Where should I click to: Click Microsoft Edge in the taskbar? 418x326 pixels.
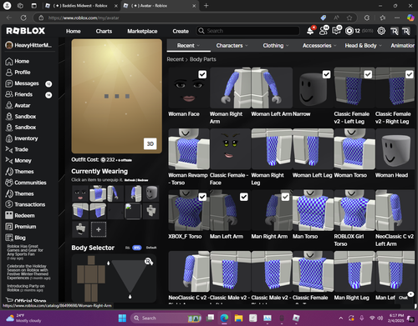click(x=224, y=318)
